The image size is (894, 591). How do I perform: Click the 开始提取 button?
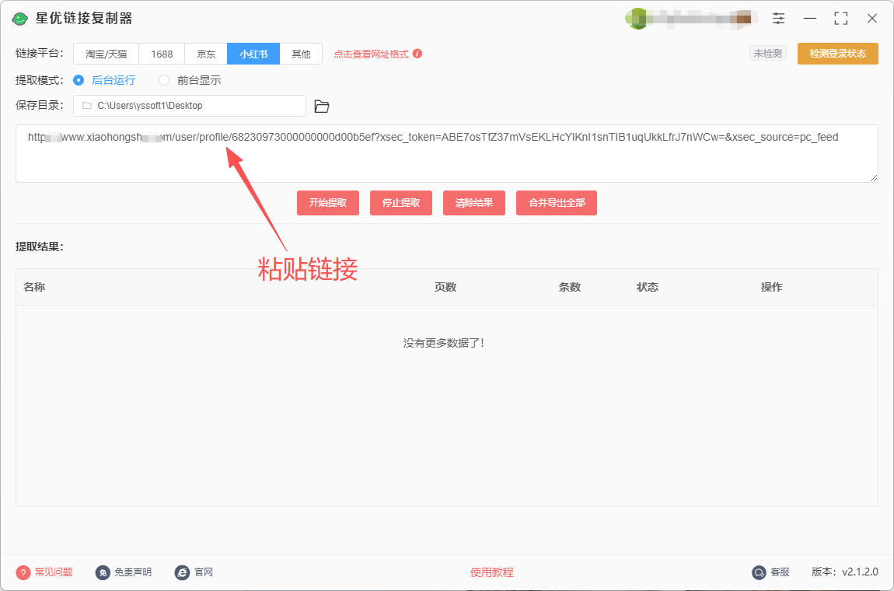tap(328, 203)
